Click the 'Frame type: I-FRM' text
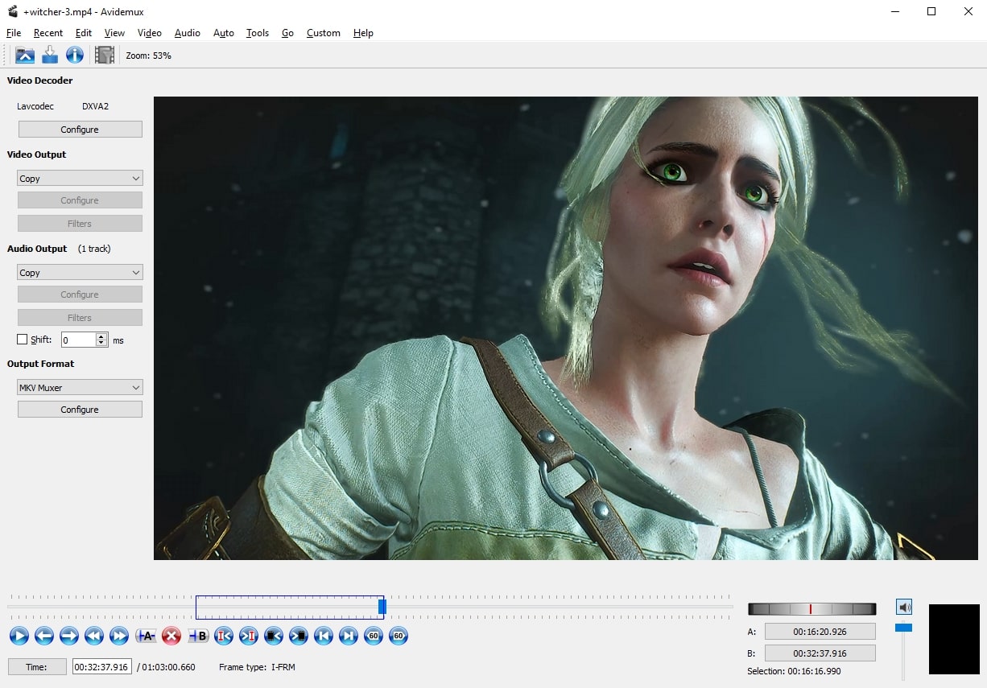 257,667
